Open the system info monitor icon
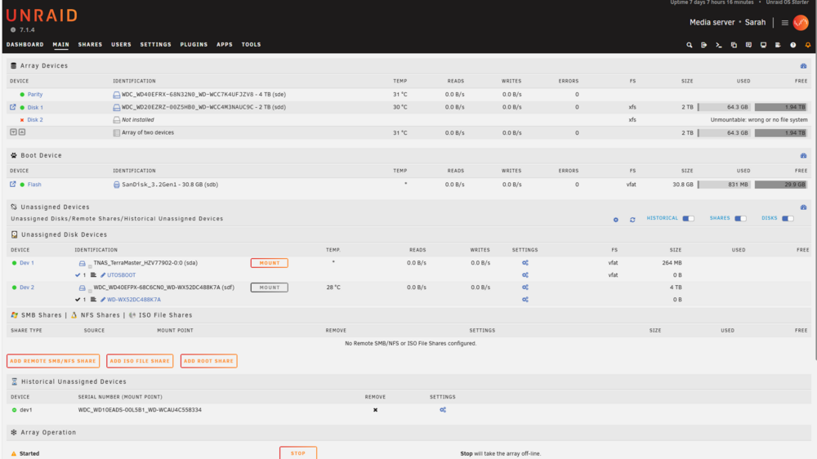This screenshot has height=459, width=817. click(x=763, y=45)
